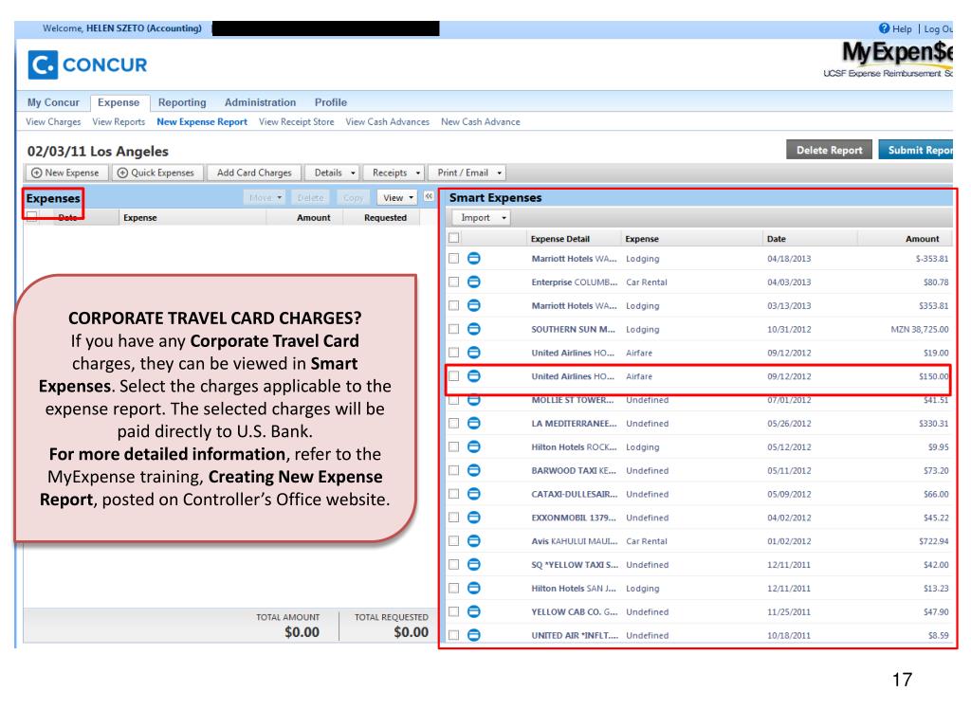Collapse the Expenses panel with the double-arrow icon
This screenshot has height=728, width=971.
pos(429,196)
